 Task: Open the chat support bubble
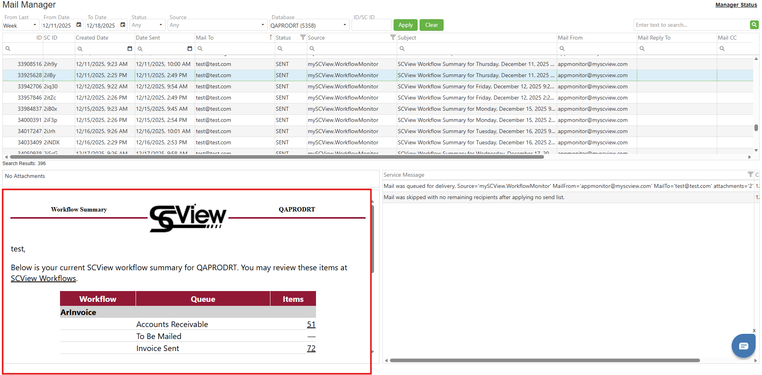point(744,346)
